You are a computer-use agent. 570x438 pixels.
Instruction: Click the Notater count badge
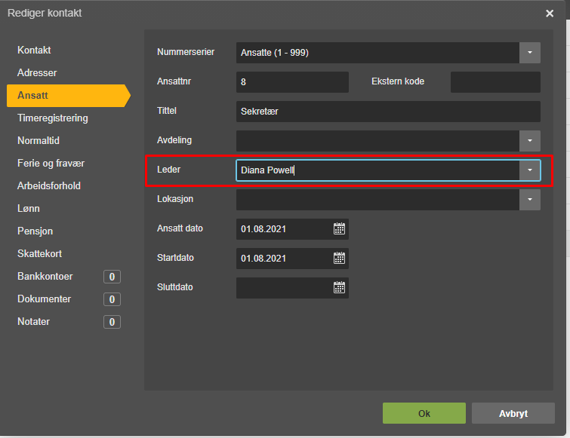112,322
